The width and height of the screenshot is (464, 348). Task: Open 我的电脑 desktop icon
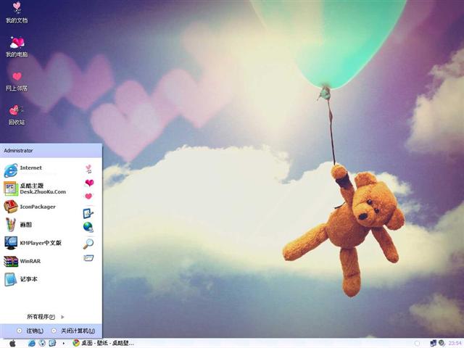16,45
